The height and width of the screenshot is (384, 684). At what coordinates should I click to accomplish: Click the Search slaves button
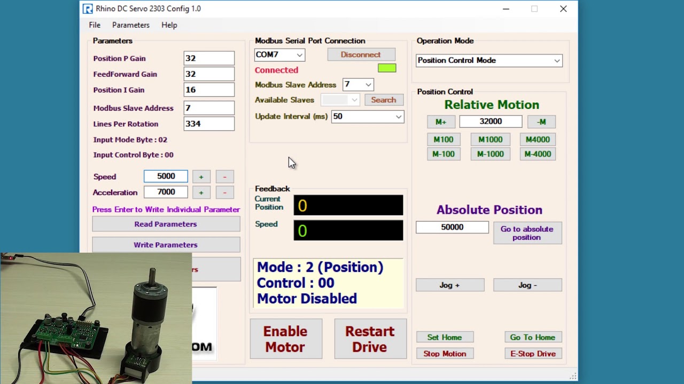[x=384, y=100]
